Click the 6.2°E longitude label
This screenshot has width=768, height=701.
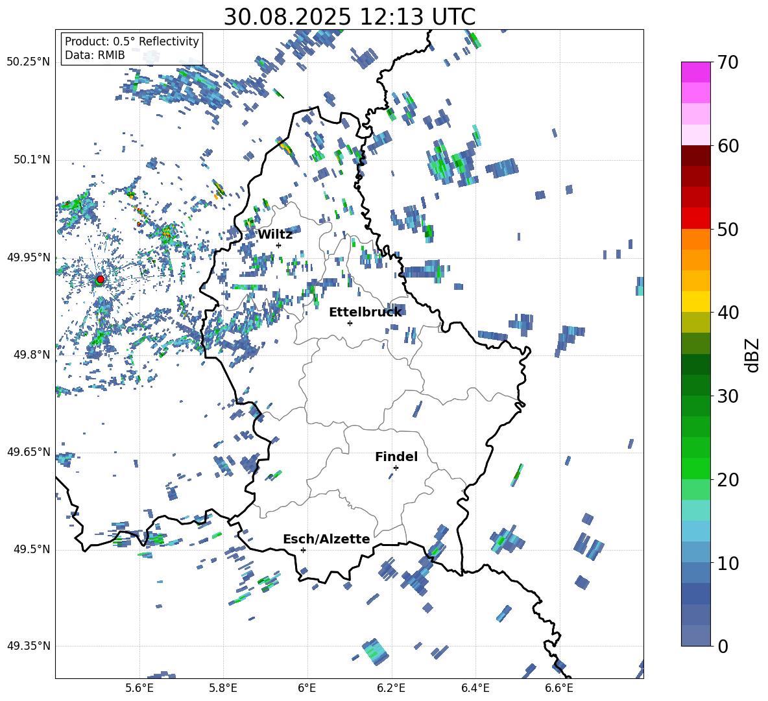391,688
